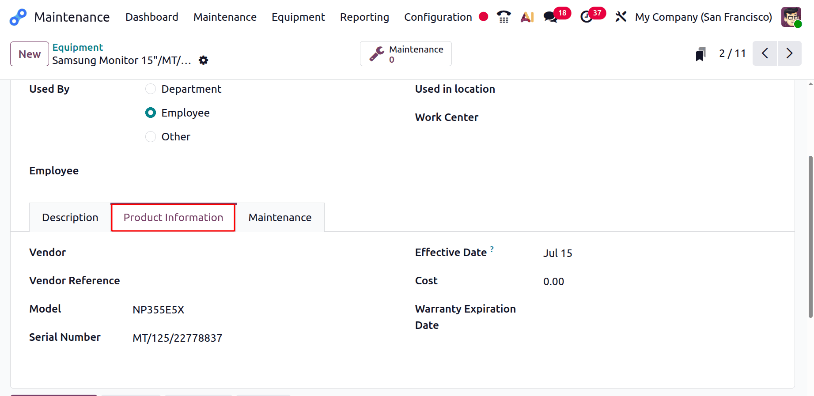Select the Department radio button
The width and height of the screenshot is (814, 396).
pos(151,89)
